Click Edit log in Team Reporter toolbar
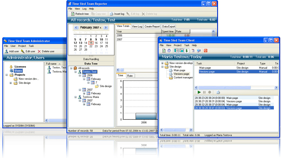Viewport: 281px width, 158px height. 133,14
